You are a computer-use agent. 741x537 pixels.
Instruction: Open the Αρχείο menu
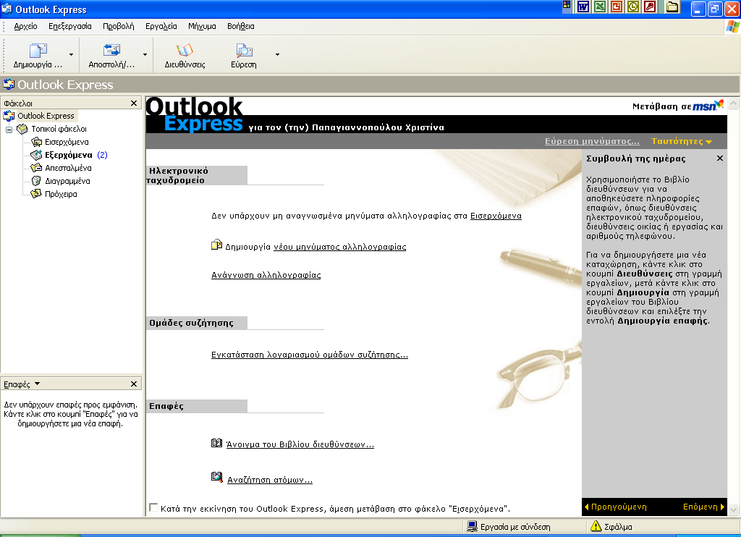[25, 27]
